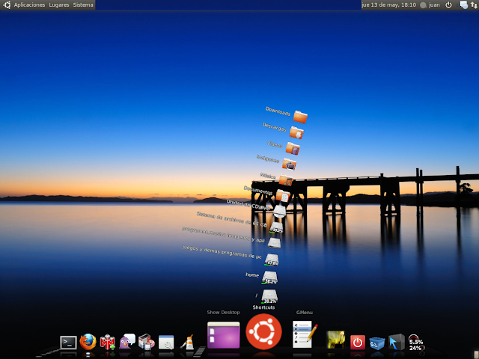Open the Documentos folder in the stack
479x359 pixels.
pos(283,196)
